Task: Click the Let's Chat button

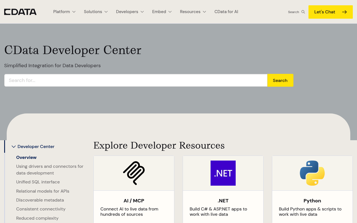Action: click(331, 12)
